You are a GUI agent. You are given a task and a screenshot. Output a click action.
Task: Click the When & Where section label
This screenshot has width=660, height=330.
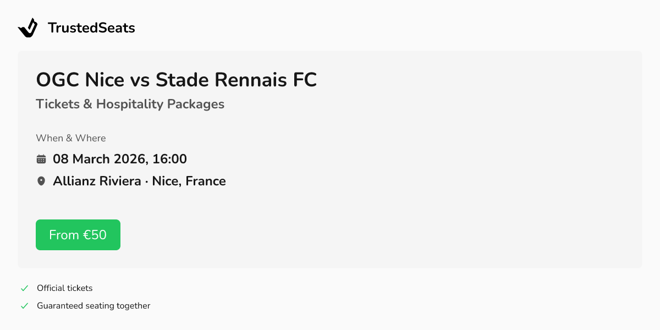pyautogui.click(x=70, y=138)
